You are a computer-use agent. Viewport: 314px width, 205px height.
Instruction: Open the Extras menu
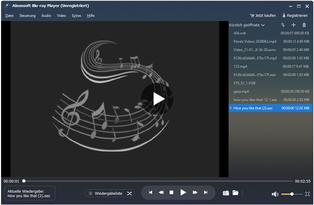click(x=76, y=15)
